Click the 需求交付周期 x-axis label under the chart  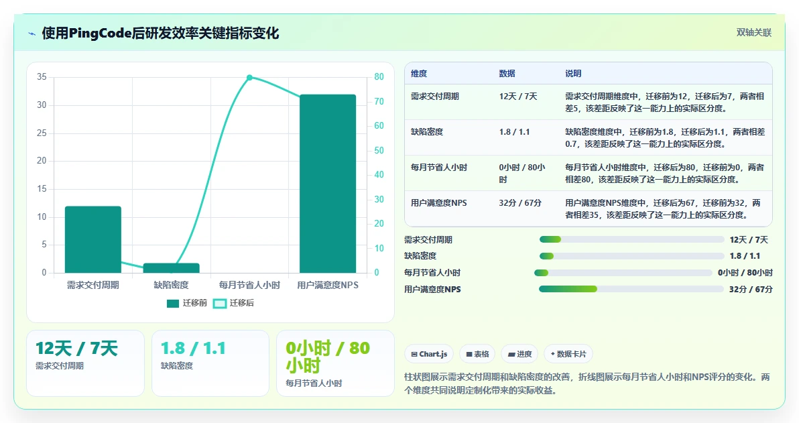pyautogui.click(x=93, y=286)
